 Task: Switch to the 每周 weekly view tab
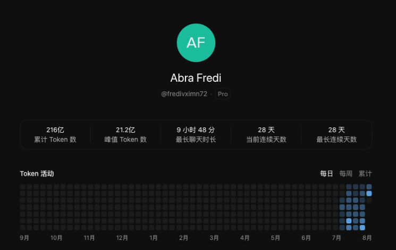(346, 174)
